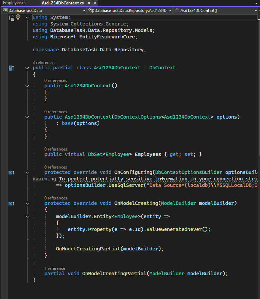The width and height of the screenshot is (260, 299).
Task: Click inheritance margin icon beside the class declaration
Action: tap(11, 68)
